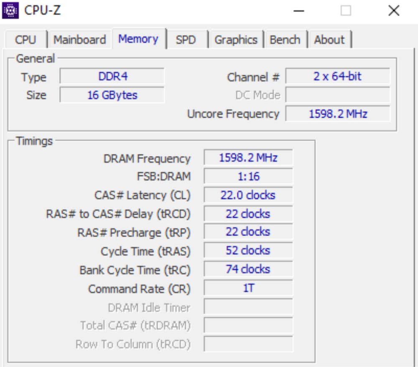The height and width of the screenshot is (367, 418).
Task: Show the About tab
Action: click(x=329, y=40)
